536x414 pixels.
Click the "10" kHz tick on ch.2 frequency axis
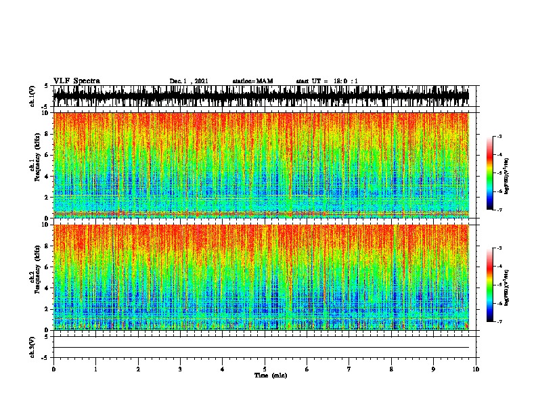click(45, 225)
